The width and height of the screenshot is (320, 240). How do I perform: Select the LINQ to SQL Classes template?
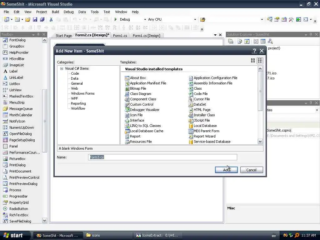[143, 126]
